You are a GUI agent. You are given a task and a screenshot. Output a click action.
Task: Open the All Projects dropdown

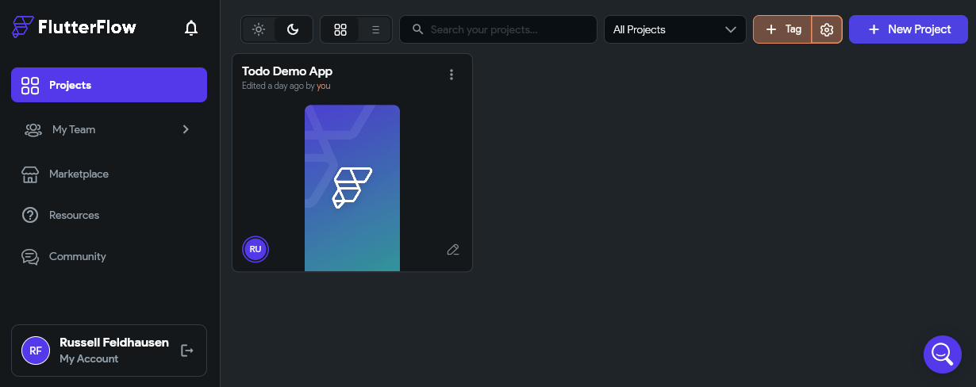675,29
